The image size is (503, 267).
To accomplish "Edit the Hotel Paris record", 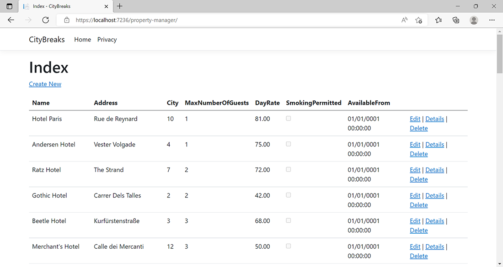I will point(415,119).
